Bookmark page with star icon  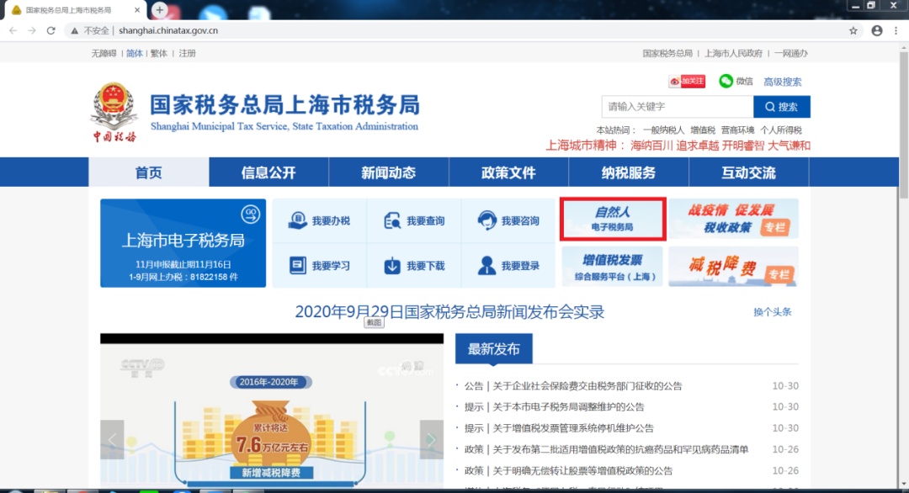tap(853, 30)
